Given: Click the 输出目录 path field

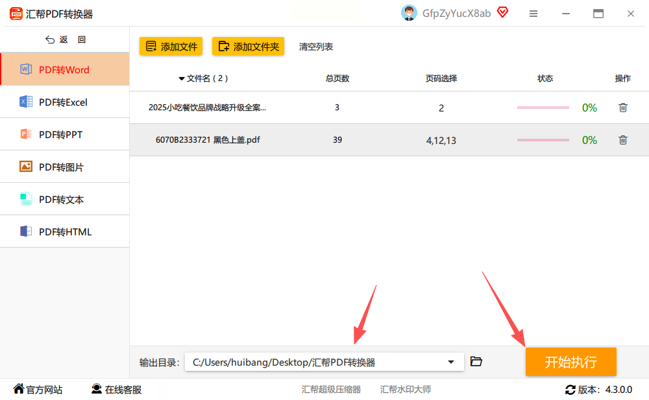Looking at the screenshot, I should pos(324,362).
